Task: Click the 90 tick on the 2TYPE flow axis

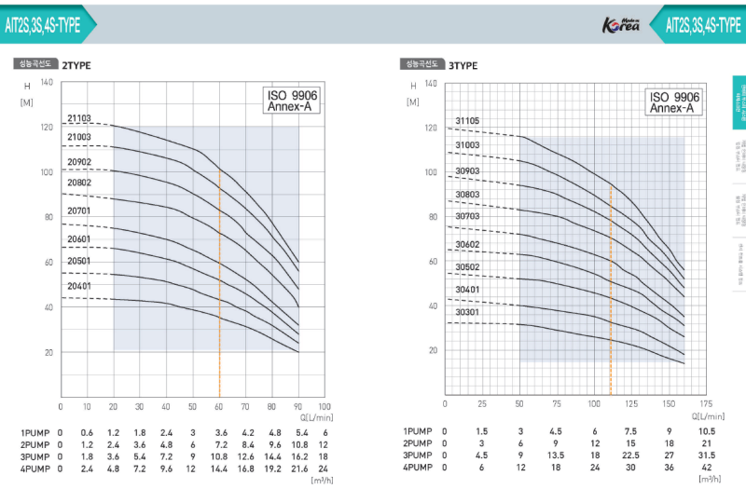Action: [297, 407]
